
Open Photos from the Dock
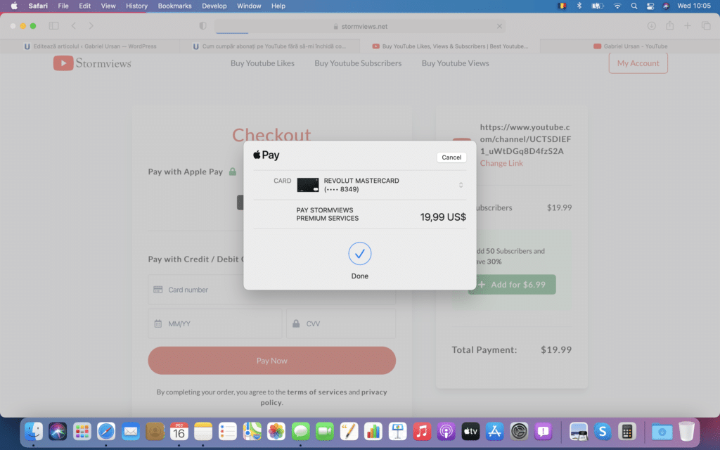(x=276, y=432)
